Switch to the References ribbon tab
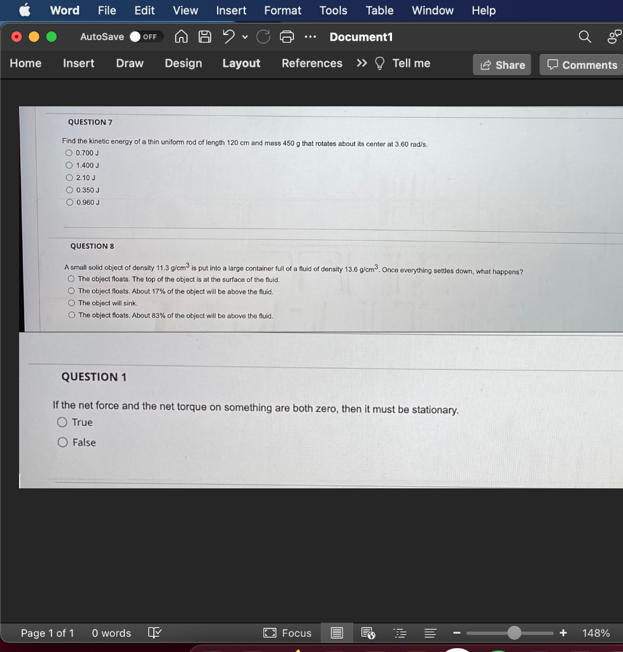 pyautogui.click(x=312, y=63)
